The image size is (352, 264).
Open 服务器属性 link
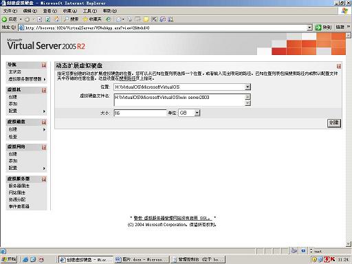[19, 186]
